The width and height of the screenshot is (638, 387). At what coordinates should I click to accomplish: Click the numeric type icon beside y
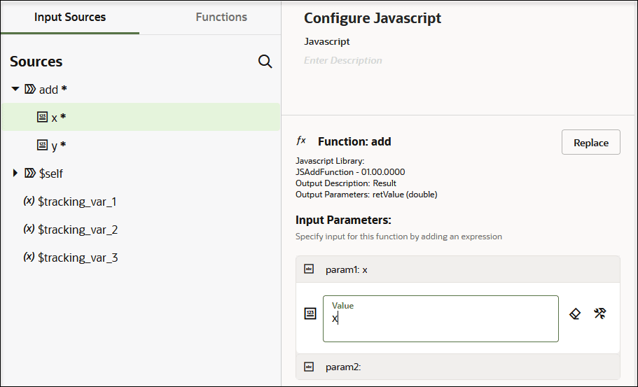tap(43, 146)
